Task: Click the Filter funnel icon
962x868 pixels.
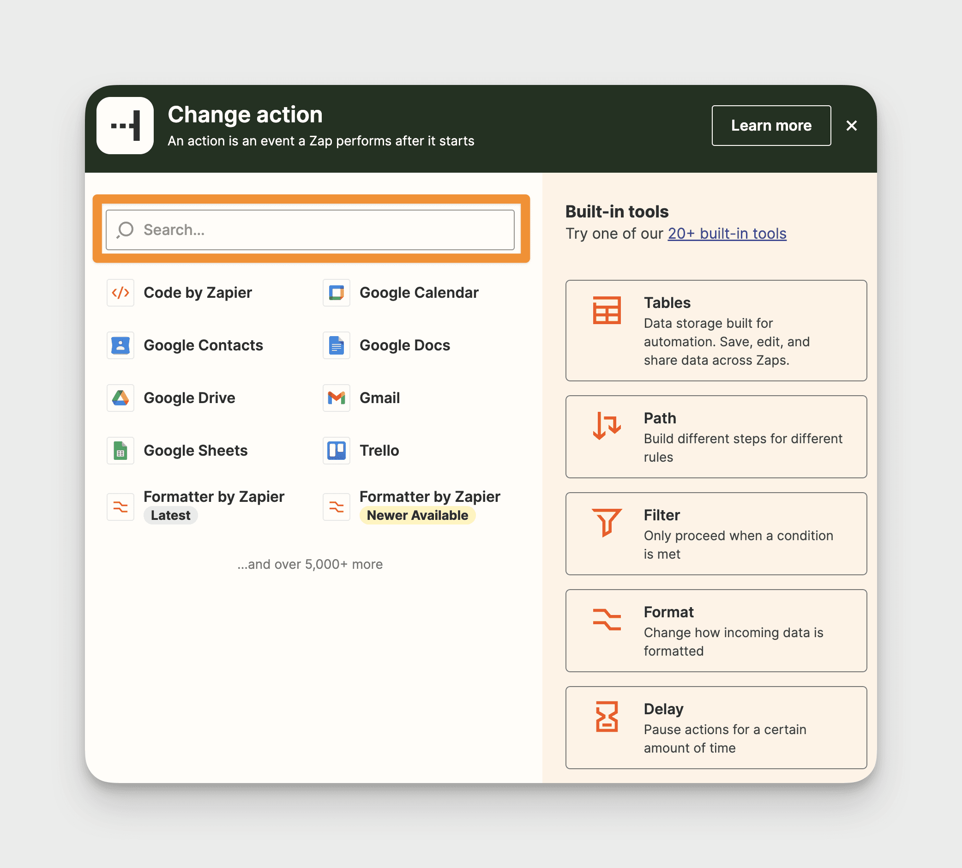Action: (607, 523)
